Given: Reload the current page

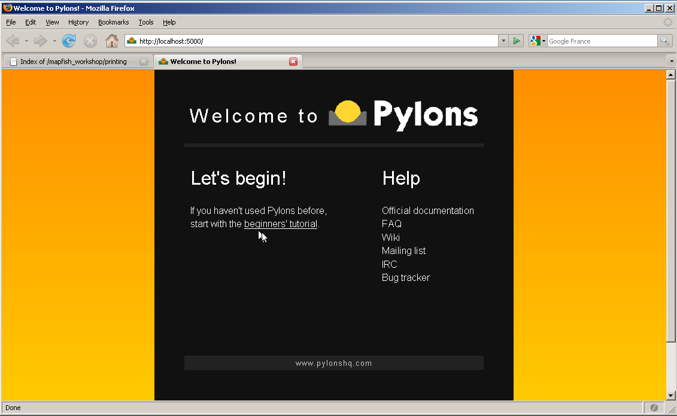Looking at the screenshot, I should point(69,41).
